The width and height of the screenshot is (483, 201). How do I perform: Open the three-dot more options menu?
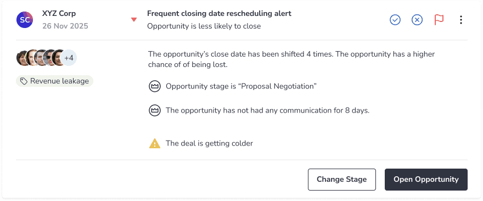click(x=461, y=20)
